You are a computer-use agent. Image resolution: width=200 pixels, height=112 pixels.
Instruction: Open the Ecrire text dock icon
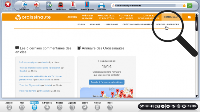(85, 107)
